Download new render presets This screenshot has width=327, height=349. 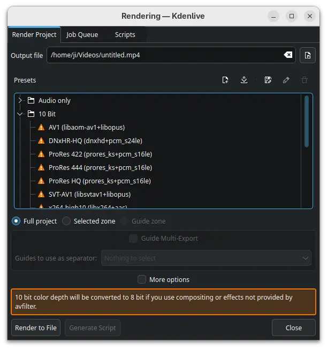pyautogui.click(x=244, y=80)
